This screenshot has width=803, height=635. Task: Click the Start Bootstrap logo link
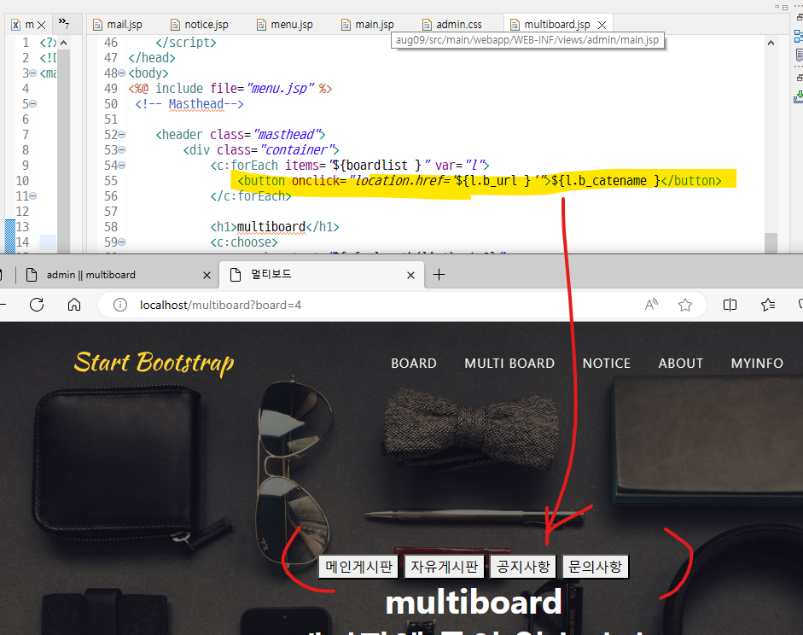coord(154,363)
